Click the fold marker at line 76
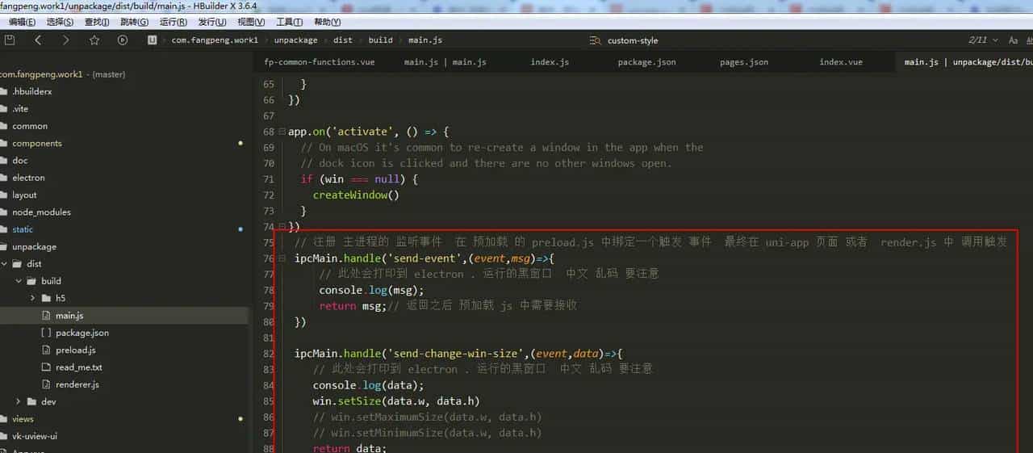Screen dimensions: 1033x453 point(281,258)
